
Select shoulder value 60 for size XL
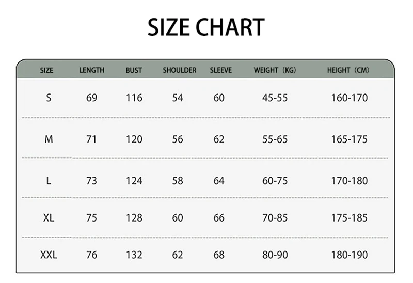[x=178, y=218]
